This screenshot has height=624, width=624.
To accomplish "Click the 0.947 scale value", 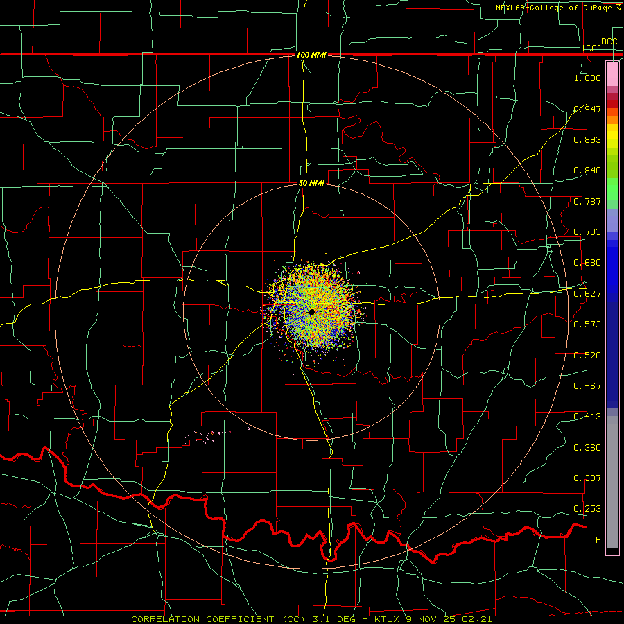I will point(587,109).
